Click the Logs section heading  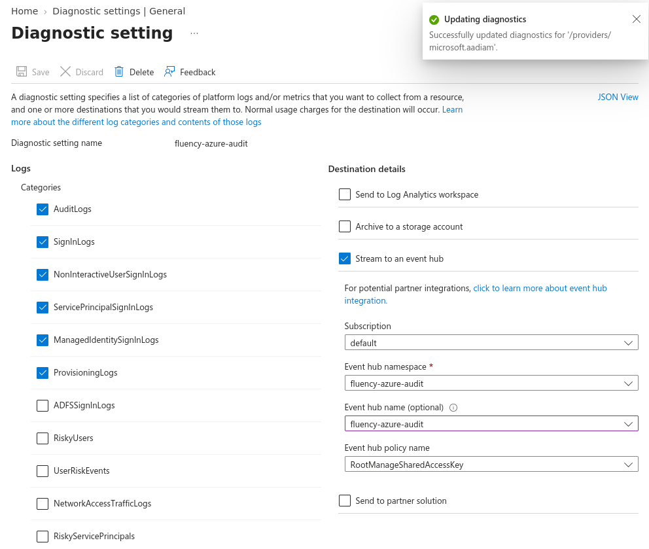pyautogui.click(x=21, y=169)
